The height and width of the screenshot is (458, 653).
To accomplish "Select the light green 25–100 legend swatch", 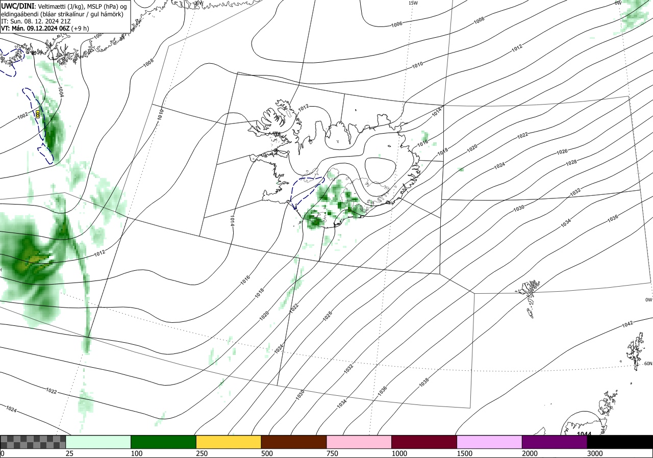I will click(98, 442).
